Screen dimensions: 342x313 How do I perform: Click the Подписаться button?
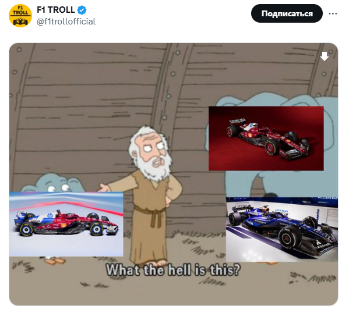click(287, 13)
